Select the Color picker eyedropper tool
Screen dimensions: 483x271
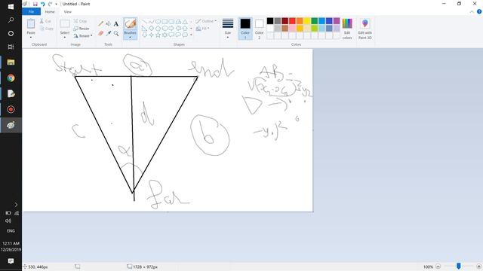point(109,33)
